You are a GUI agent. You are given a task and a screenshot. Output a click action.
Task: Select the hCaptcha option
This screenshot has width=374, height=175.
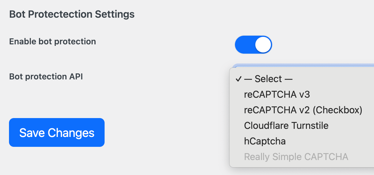point(265,141)
